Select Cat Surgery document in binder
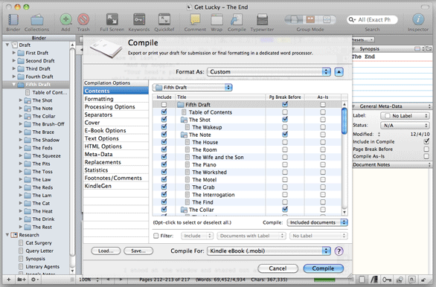 [x=39, y=243]
